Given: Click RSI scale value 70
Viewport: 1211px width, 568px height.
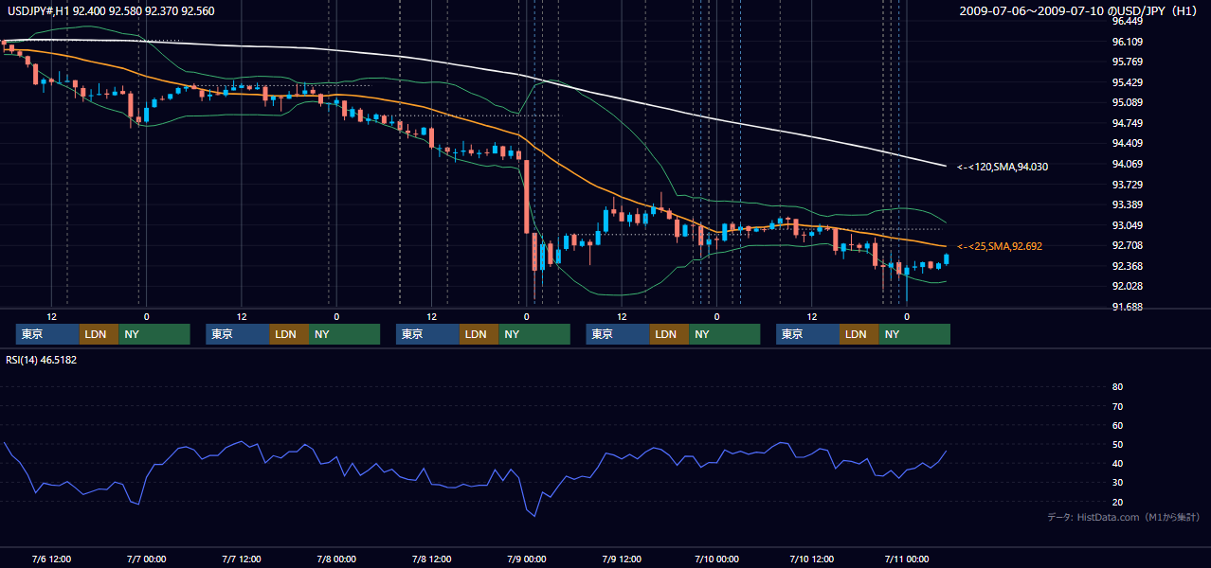Looking at the screenshot, I should (1117, 406).
